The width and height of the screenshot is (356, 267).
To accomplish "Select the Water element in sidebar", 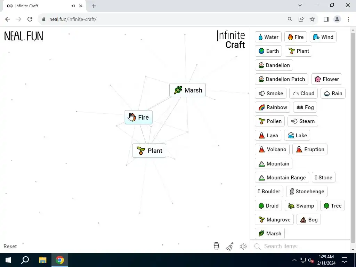I will pyautogui.click(x=268, y=37).
